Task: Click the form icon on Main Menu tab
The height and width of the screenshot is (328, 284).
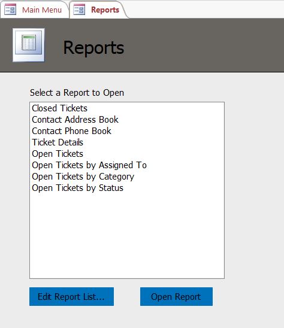Action: [x=10, y=10]
